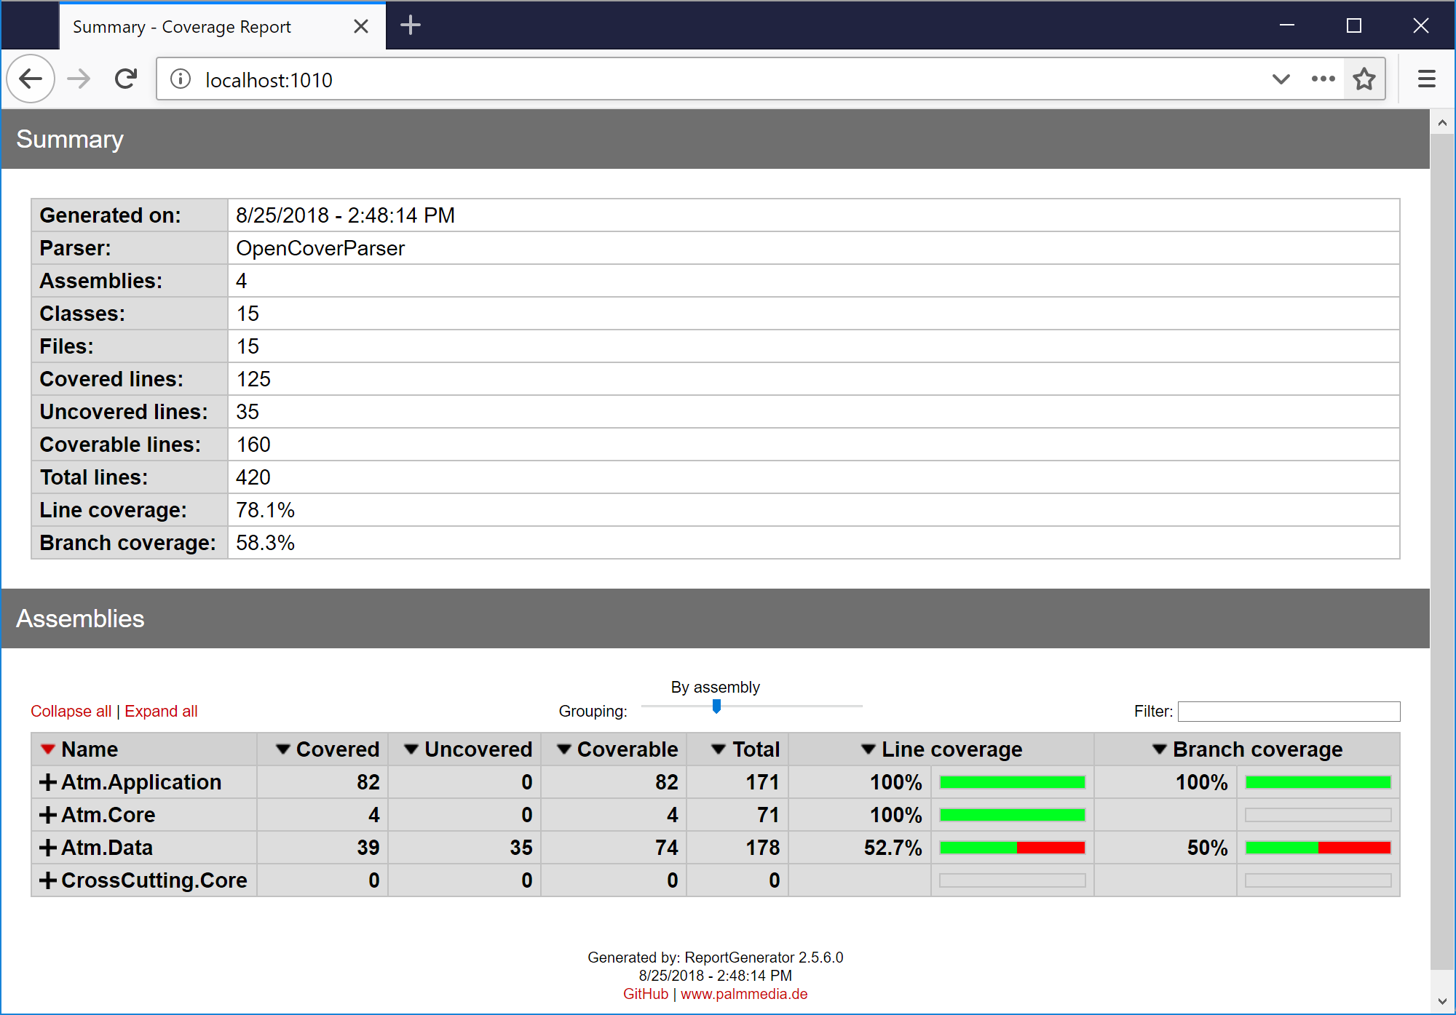
Task: Open the GitHub footer link
Action: (x=645, y=994)
